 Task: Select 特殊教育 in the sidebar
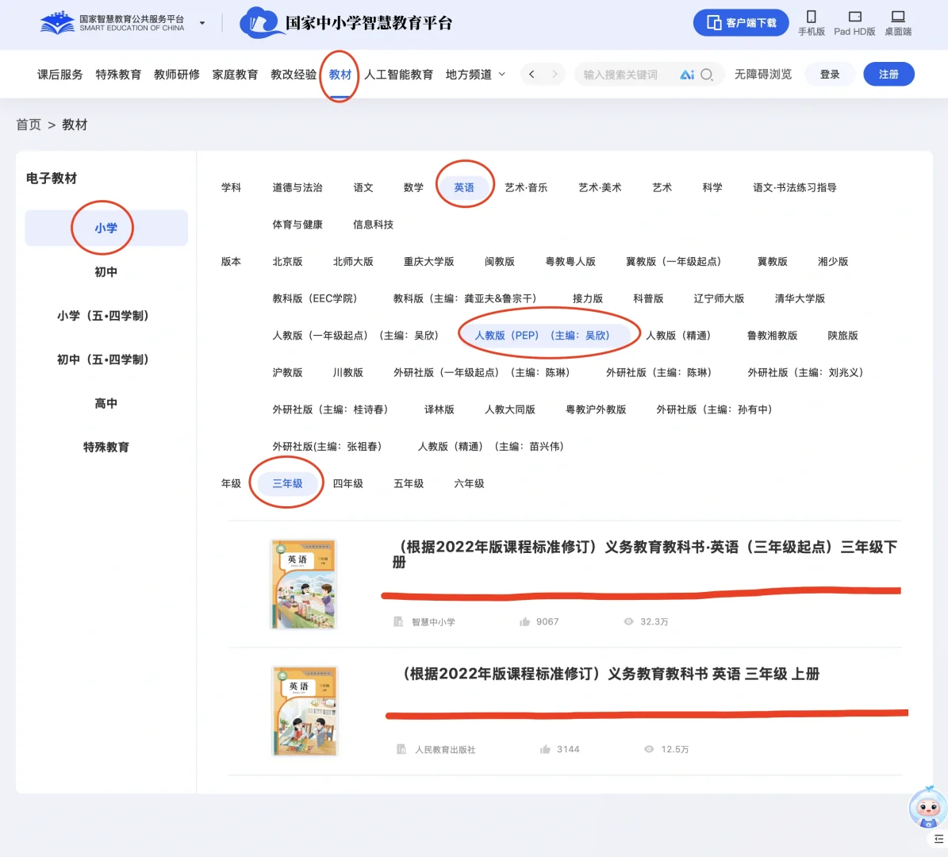pyautogui.click(x=106, y=447)
